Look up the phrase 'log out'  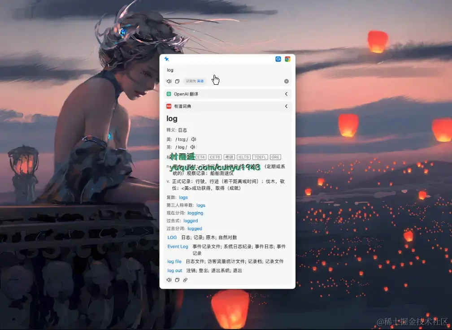pyautogui.click(x=175, y=271)
